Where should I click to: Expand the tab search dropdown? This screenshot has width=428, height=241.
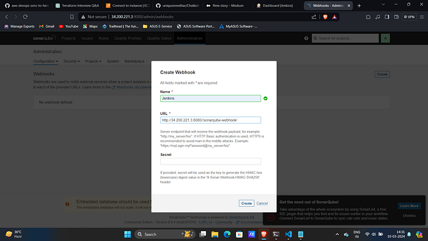click(x=383, y=4)
